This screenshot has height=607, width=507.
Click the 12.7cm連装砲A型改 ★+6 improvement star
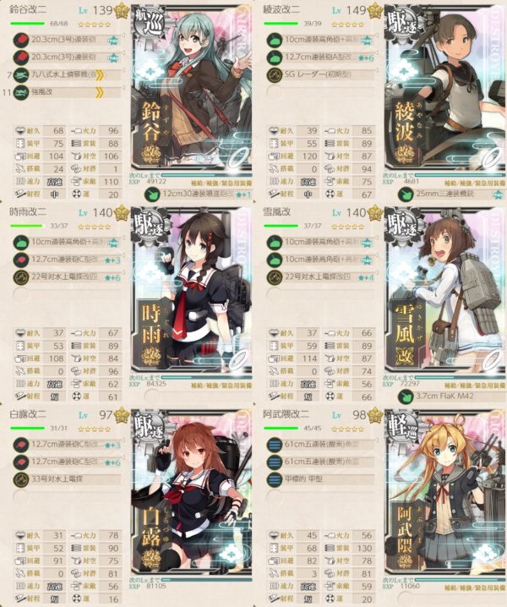(x=366, y=58)
